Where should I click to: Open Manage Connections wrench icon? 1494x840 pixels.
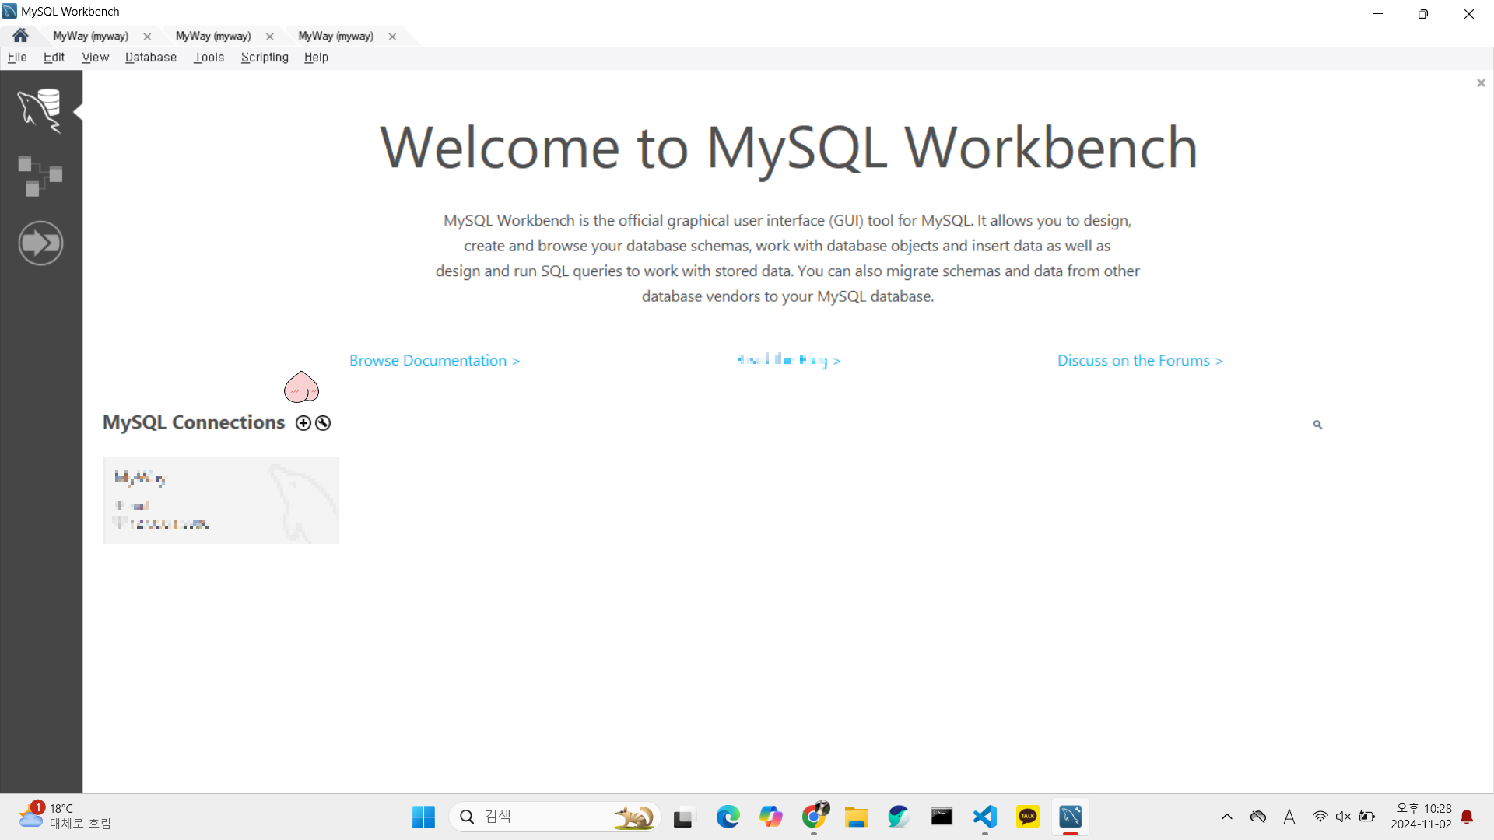(323, 423)
